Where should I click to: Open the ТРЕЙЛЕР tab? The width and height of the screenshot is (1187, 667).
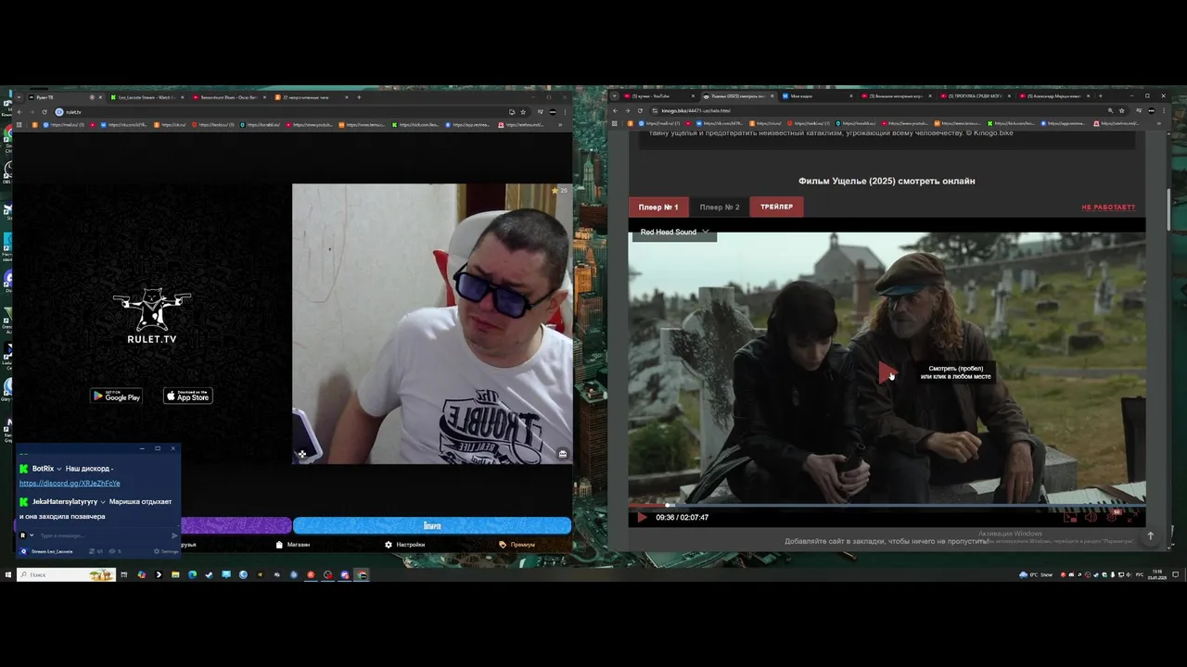click(x=776, y=207)
